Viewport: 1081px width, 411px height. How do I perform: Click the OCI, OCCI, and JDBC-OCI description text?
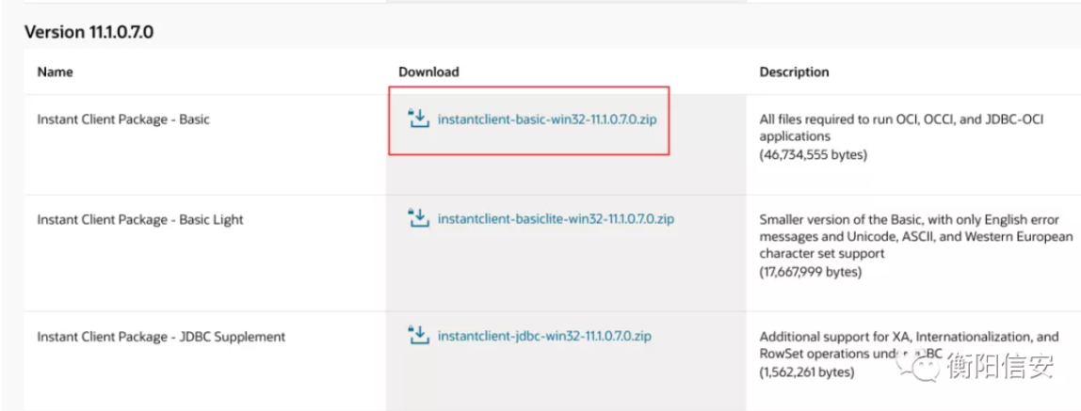[x=902, y=127]
